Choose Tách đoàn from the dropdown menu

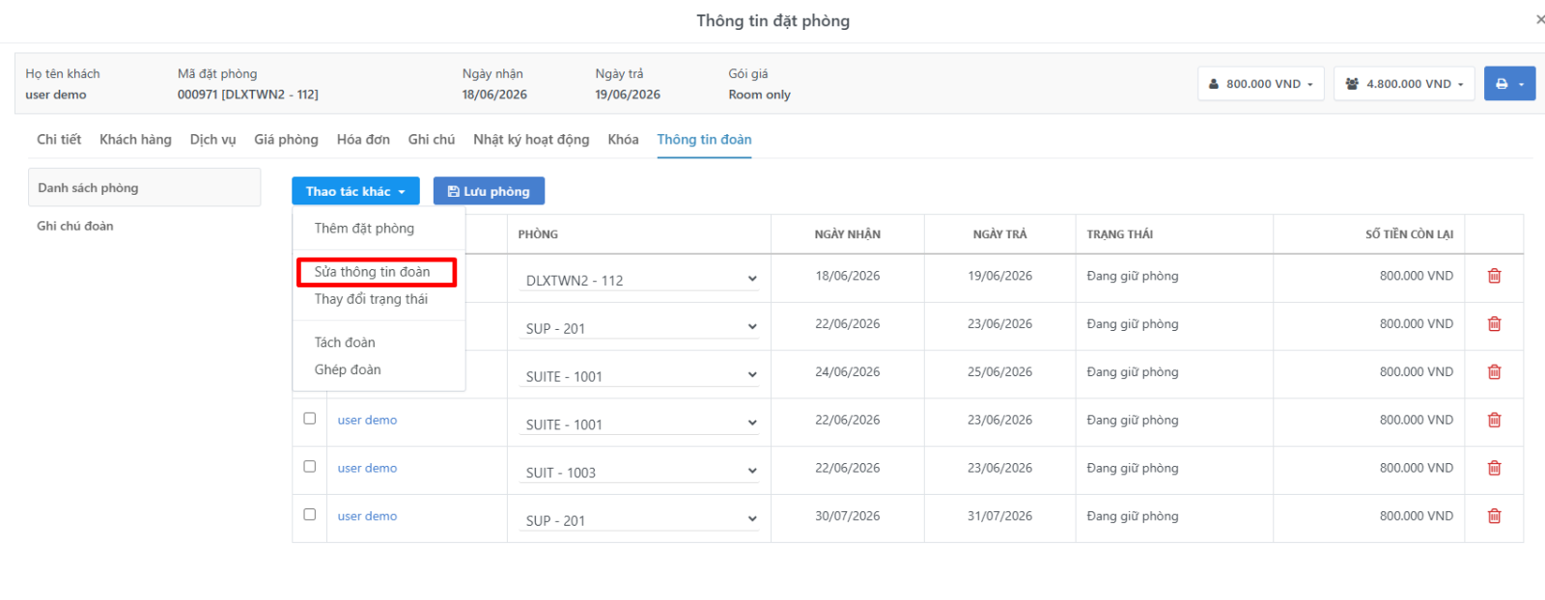click(345, 342)
